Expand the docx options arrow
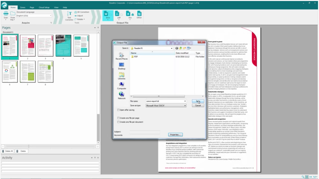319x179 pixels. 108,20
